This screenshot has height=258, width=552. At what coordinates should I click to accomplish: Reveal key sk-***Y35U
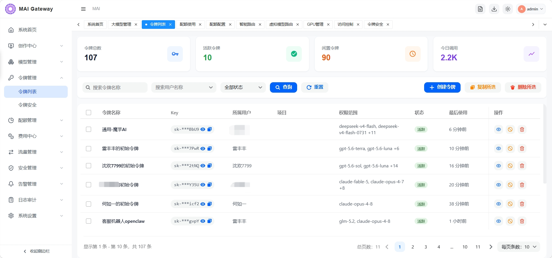[203, 185]
